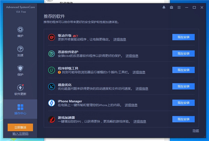Open 详细信息 for 程序卸载工具
The height and width of the screenshot is (141, 209).
(139, 72)
